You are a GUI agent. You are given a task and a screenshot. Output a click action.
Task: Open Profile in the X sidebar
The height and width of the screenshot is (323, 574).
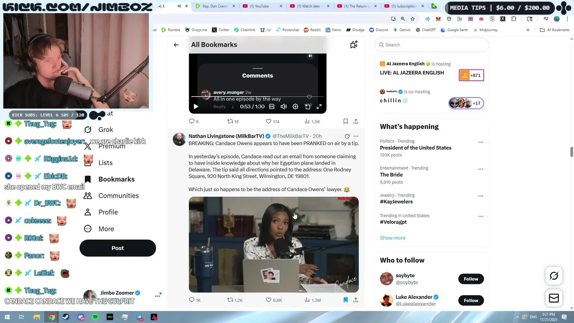pyautogui.click(x=101, y=212)
